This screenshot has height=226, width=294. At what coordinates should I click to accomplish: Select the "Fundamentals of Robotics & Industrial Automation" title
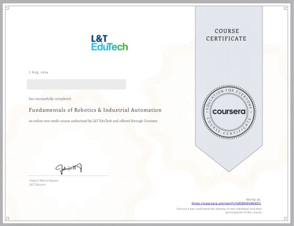95,110
